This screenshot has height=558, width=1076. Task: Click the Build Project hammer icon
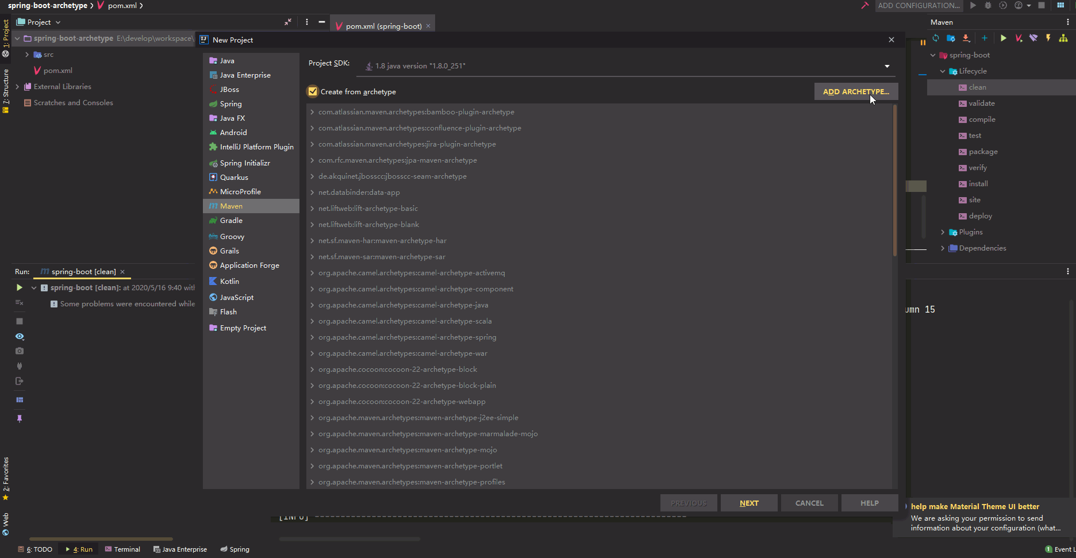[x=864, y=6]
